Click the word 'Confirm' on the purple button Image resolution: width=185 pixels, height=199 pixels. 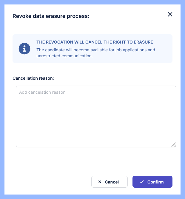(x=155, y=182)
